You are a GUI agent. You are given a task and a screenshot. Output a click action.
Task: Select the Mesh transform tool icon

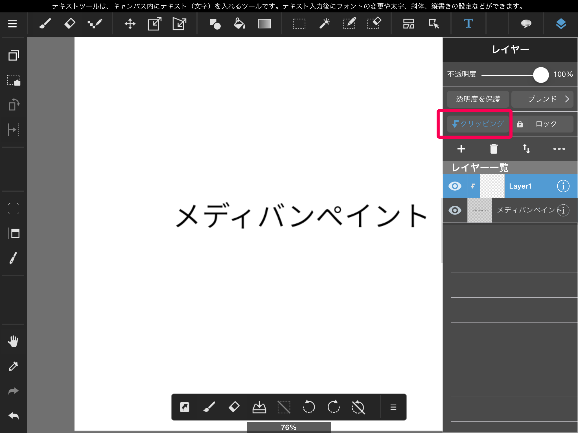(179, 24)
